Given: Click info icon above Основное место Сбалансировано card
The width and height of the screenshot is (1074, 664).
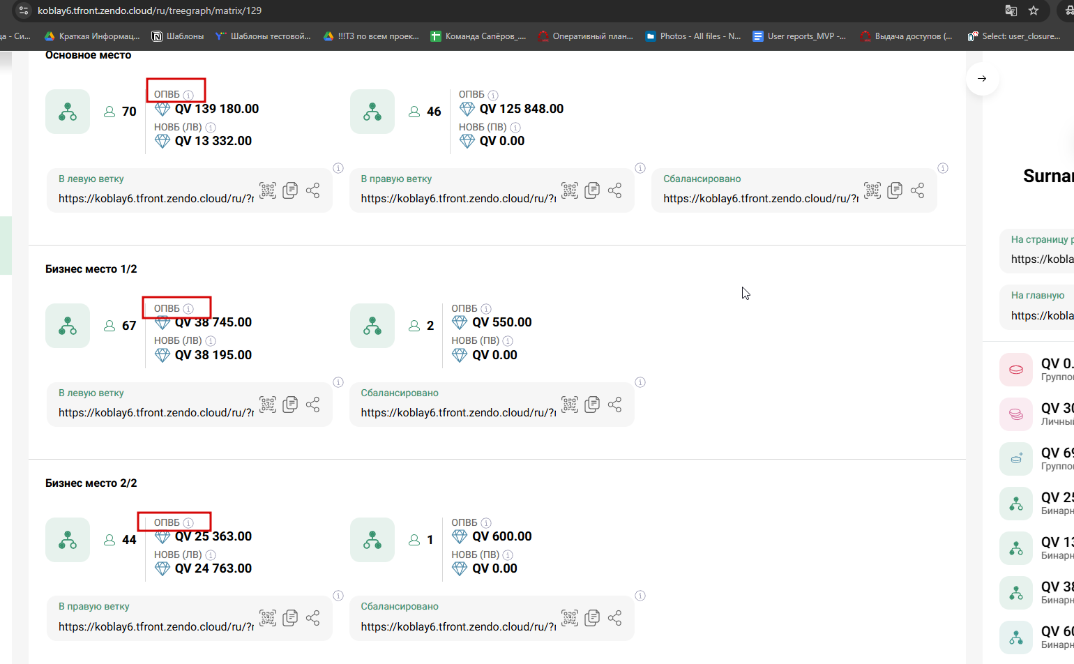Looking at the screenshot, I should point(943,168).
